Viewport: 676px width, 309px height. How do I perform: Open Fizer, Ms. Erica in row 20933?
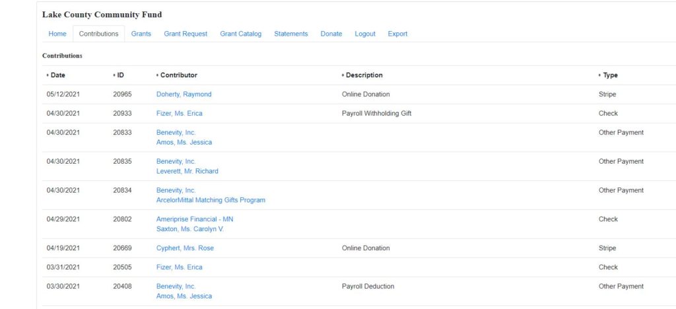pos(179,114)
